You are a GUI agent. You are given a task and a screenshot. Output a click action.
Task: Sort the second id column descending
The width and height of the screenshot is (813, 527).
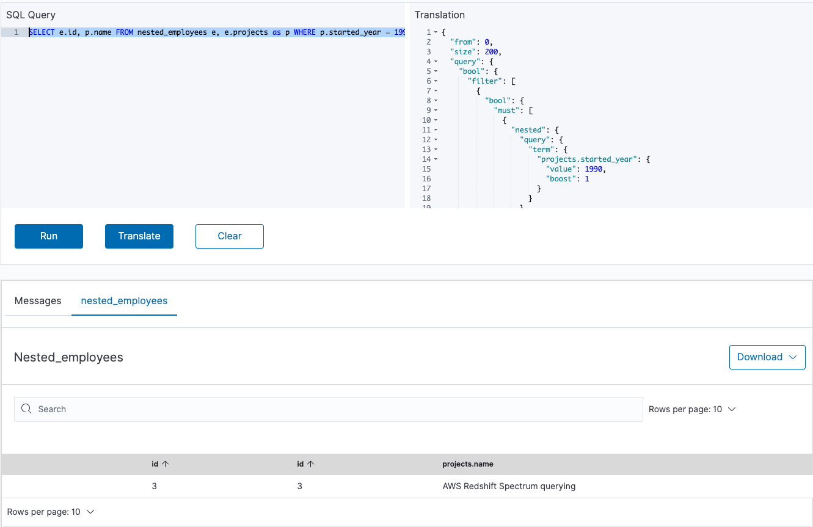pyautogui.click(x=312, y=463)
